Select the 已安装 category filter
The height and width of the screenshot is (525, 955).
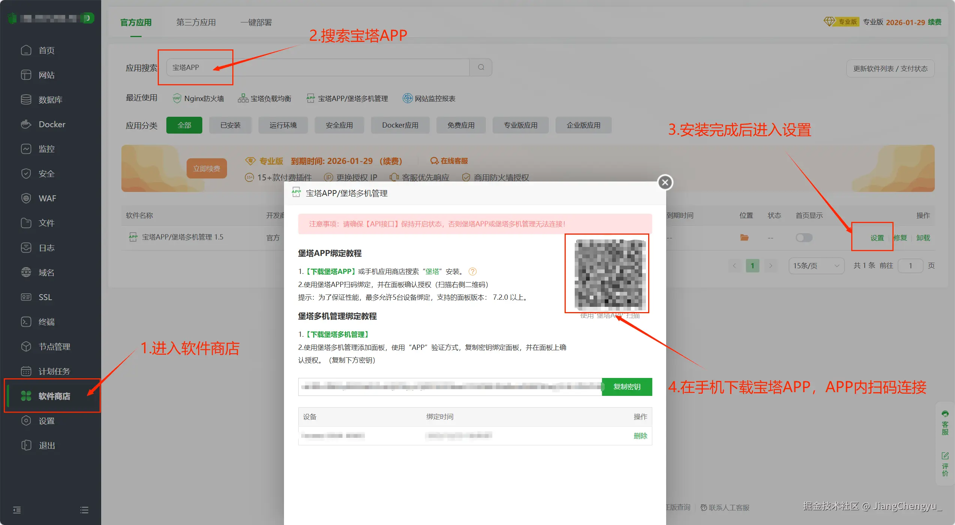[230, 125]
